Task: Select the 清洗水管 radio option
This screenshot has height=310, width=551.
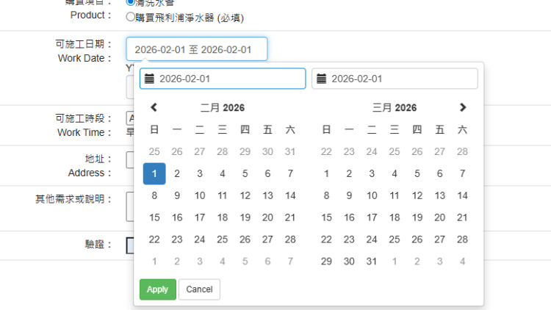Action: (131, 3)
